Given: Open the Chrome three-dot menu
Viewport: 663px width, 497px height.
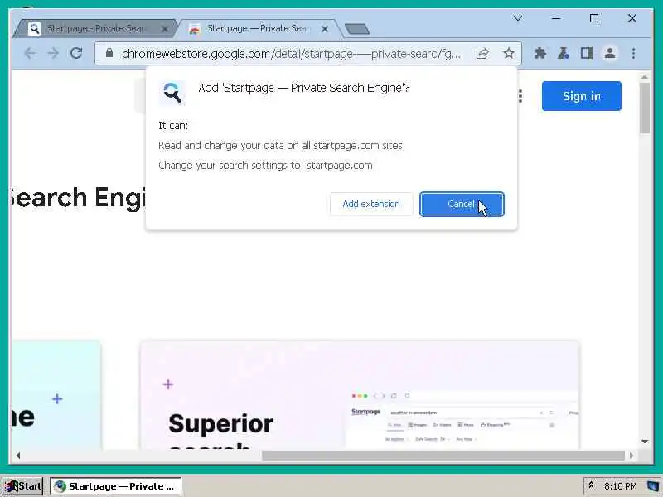Looking at the screenshot, I should click(633, 53).
